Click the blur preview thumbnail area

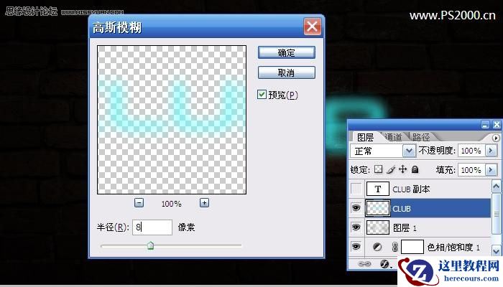click(x=172, y=120)
